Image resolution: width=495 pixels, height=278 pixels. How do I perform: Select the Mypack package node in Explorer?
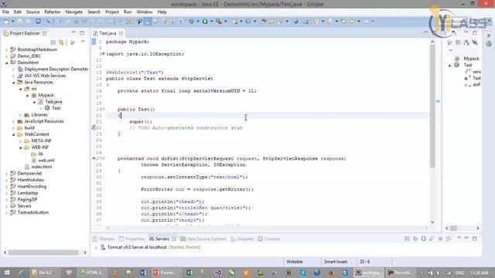coord(46,95)
